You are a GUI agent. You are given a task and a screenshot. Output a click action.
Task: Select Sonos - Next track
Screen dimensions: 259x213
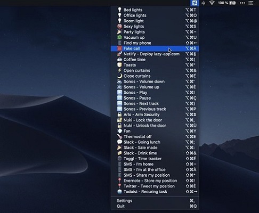point(155,103)
